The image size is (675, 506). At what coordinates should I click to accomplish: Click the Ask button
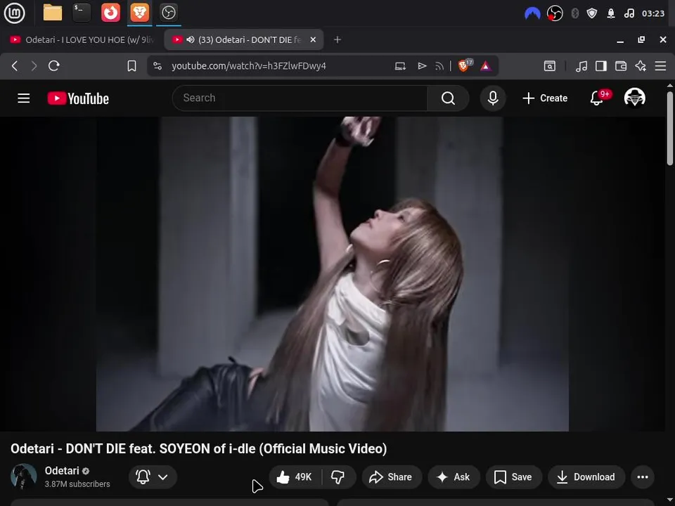tap(454, 476)
